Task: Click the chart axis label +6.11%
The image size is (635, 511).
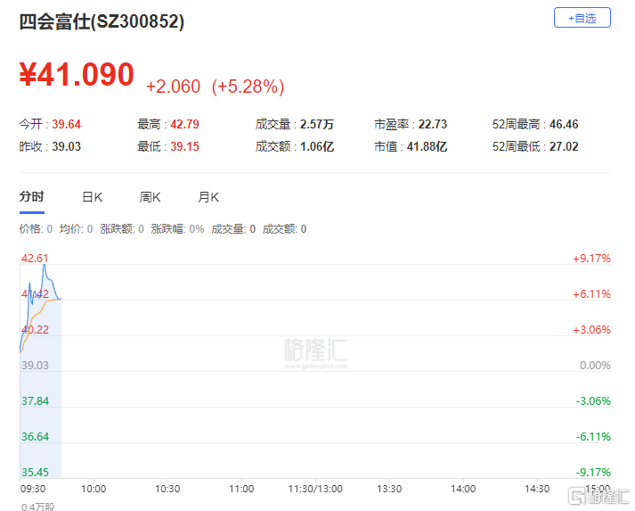Action: (x=591, y=294)
